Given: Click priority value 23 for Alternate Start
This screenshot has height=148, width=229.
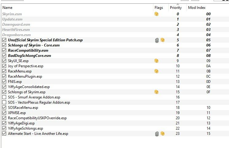Looking at the screenshot, I should click(178, 134).
